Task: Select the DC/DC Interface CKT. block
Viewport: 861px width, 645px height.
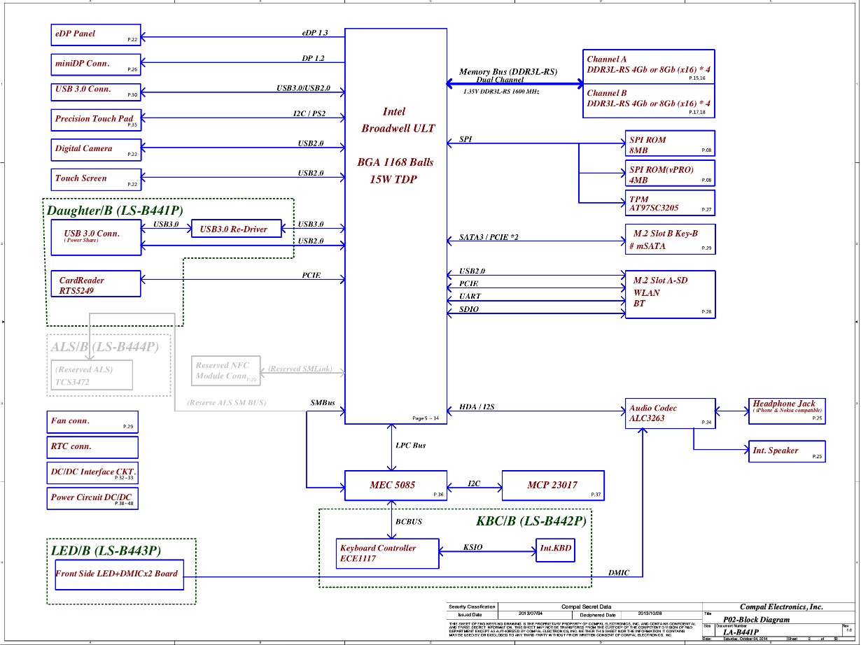Action: [x=92, y=474]
